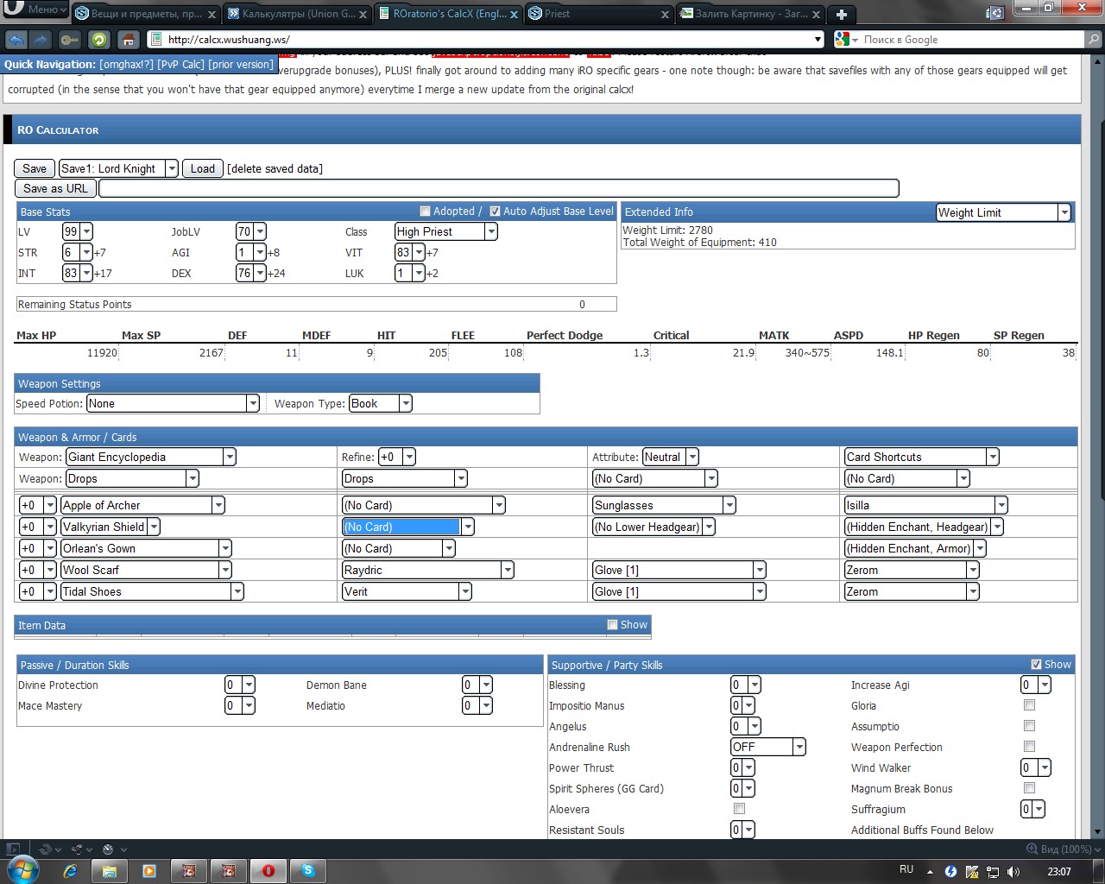The image size is (1105, 884).
Task: Open a new browser tab with plus icon
Action: (842, 14)
